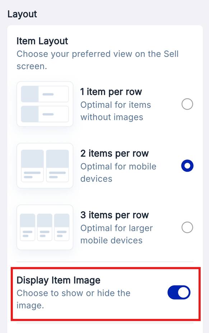Click the "2 items per row" title text
Screen dimensions: 209x333
point(115,153)
